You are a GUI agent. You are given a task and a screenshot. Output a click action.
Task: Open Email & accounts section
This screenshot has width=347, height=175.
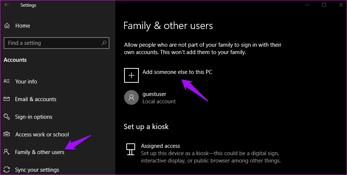(x=36, y=99)
